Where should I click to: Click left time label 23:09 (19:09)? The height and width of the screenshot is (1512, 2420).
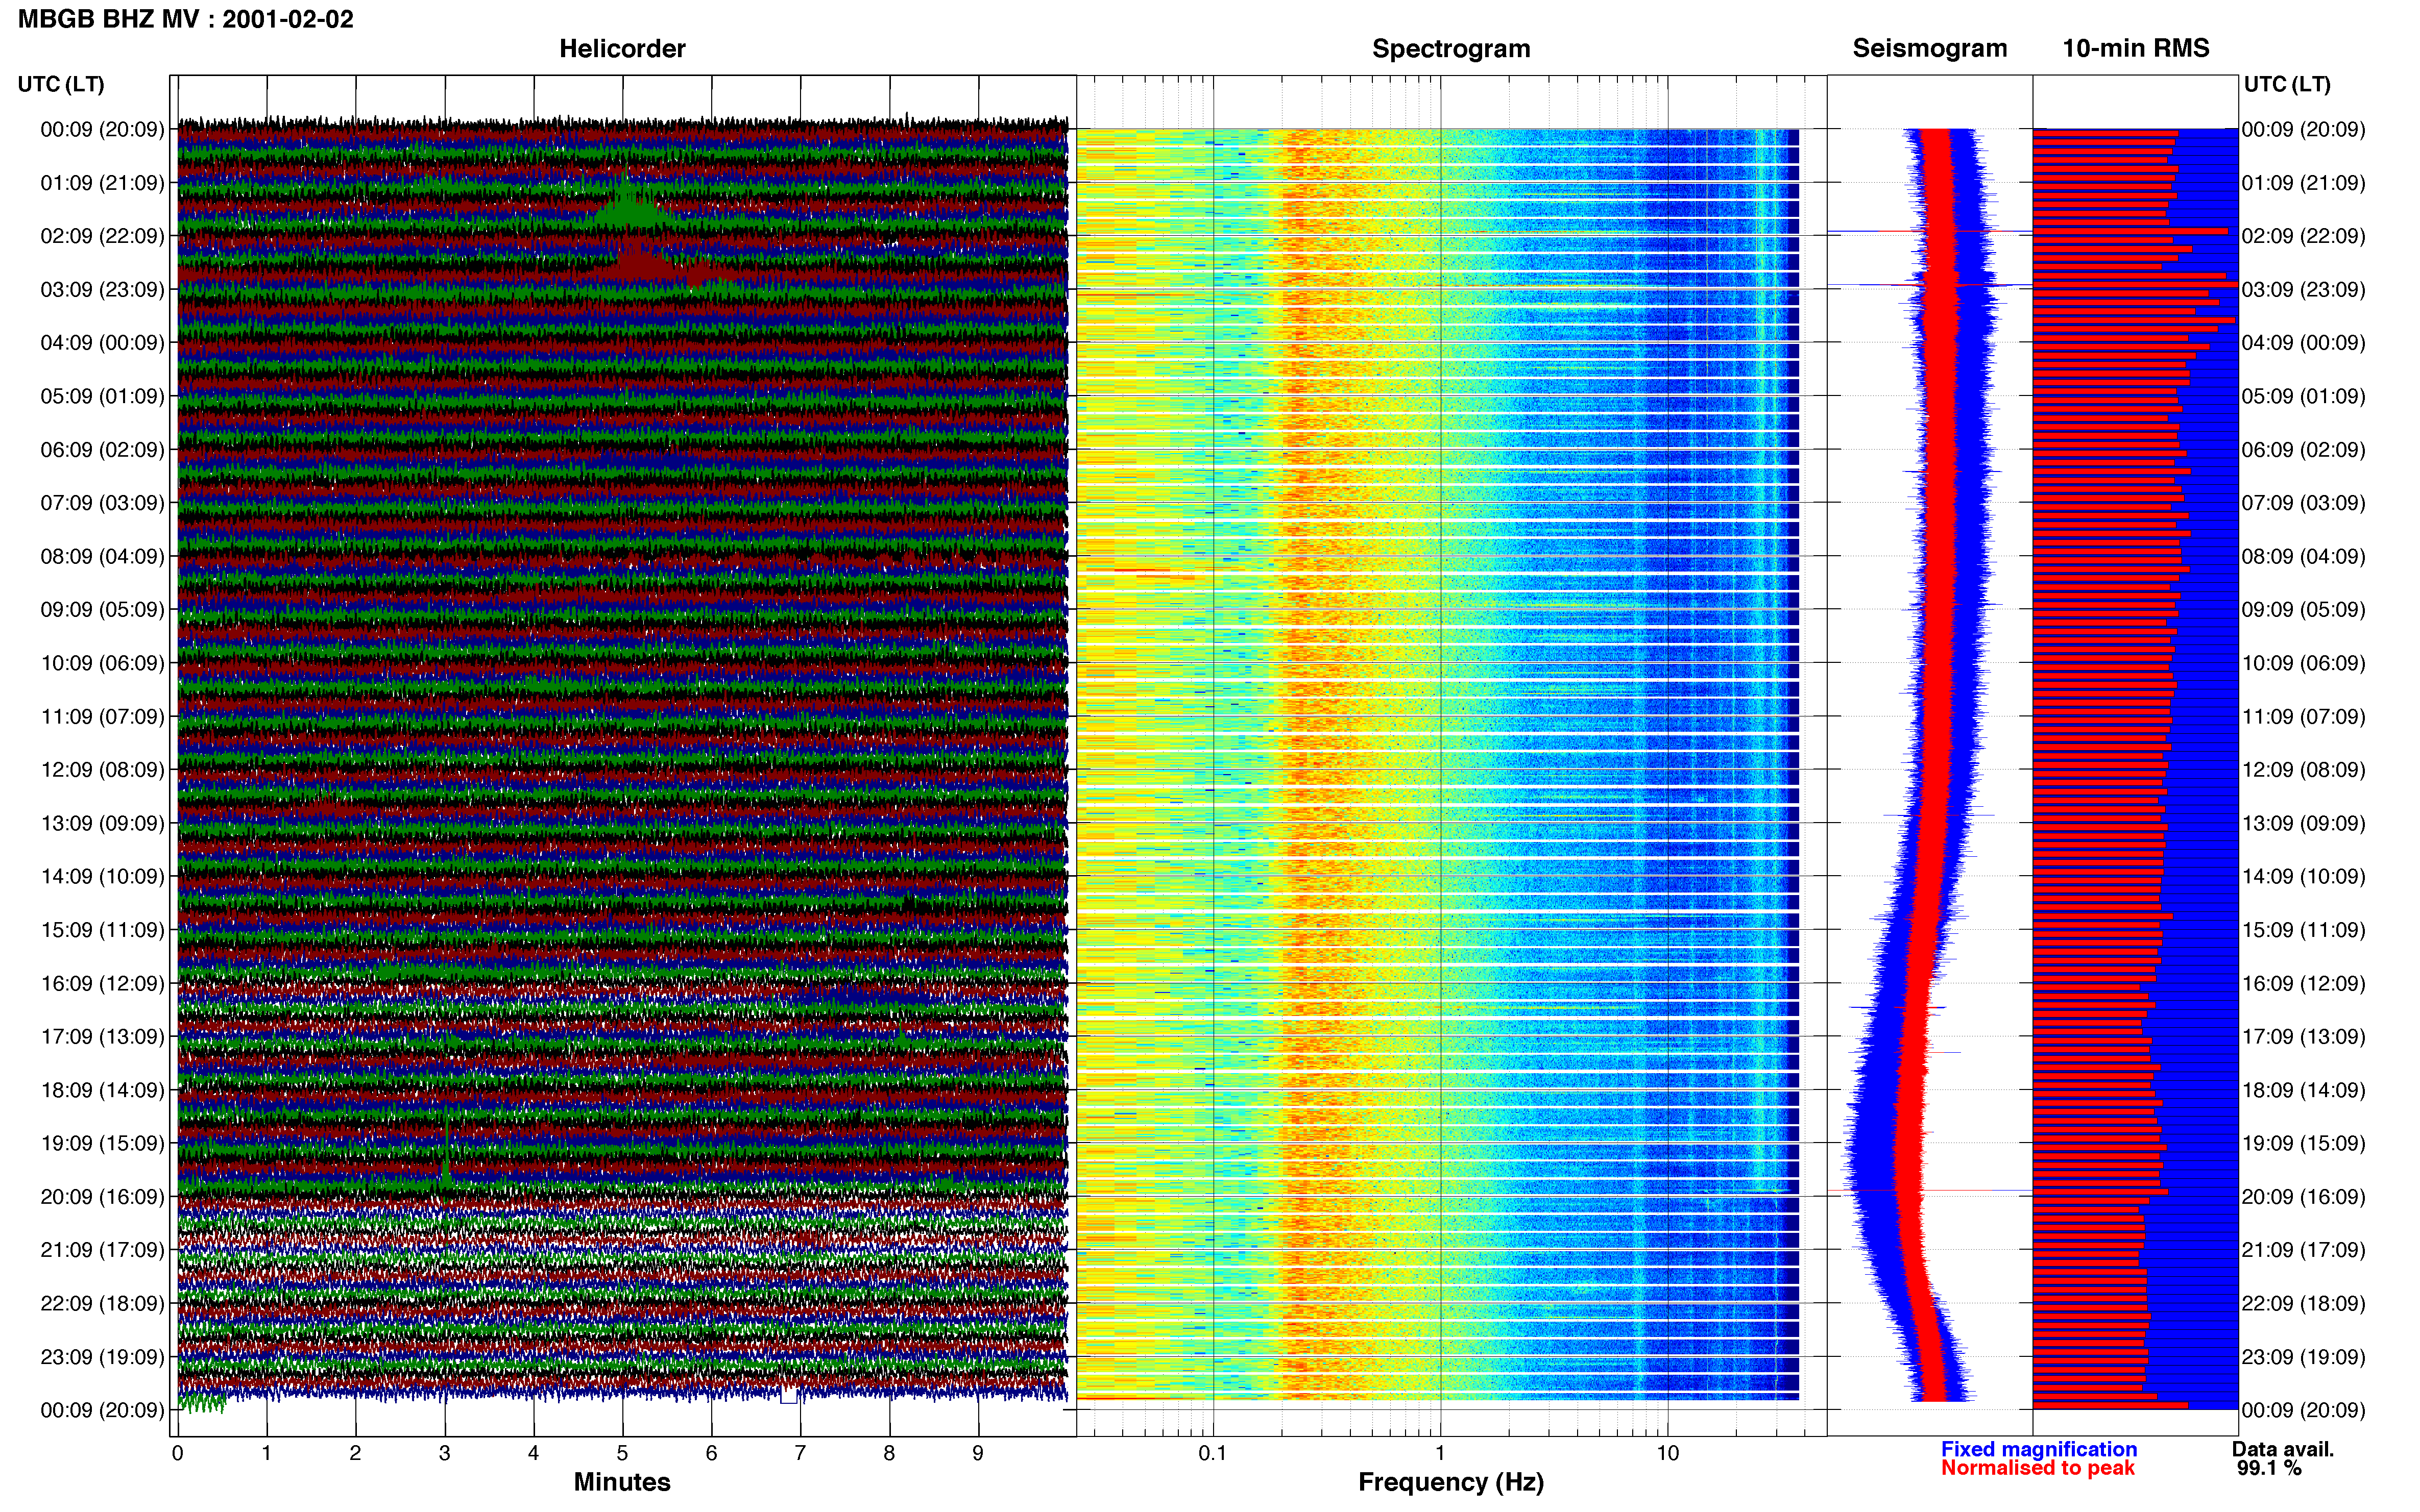coord(102,1357)
